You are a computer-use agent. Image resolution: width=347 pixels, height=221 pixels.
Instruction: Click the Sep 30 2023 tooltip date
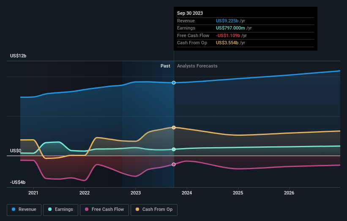190,13
